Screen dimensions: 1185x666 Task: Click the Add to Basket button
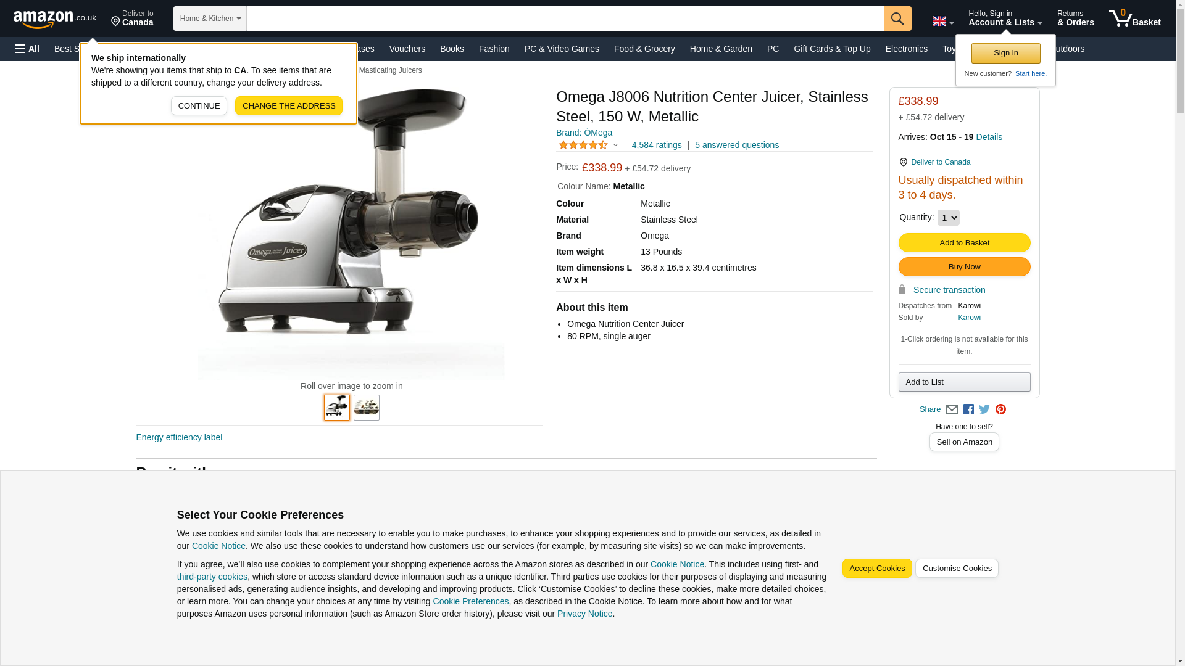(964, 243)
